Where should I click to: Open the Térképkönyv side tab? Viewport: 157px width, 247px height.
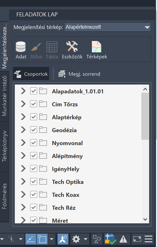(x=4, y=146)
